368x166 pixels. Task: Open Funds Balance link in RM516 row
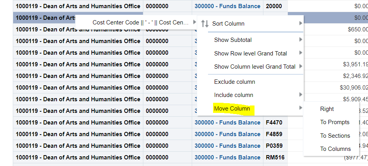(227, 157)
